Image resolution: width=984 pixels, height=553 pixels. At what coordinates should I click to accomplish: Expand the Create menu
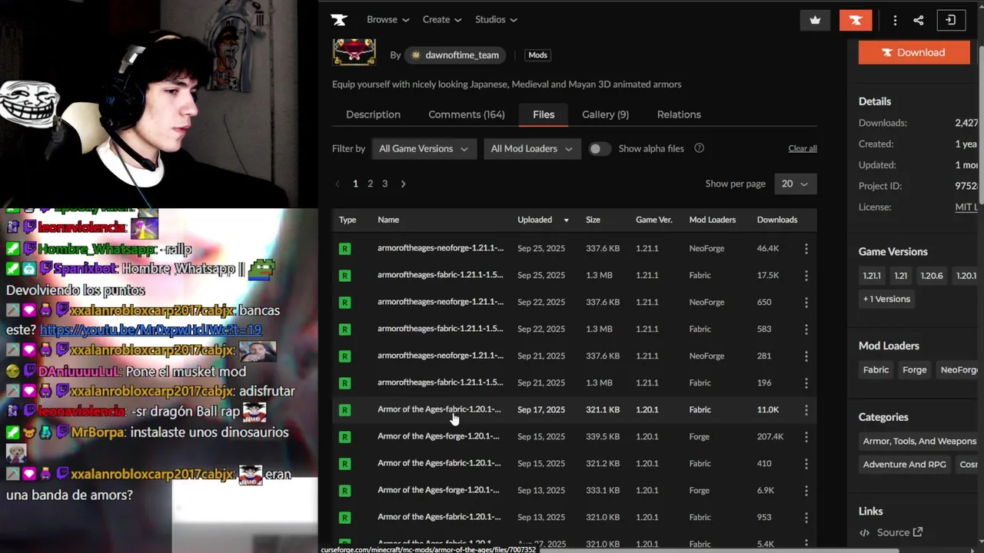pyautogui.click(x=441, y=20)
